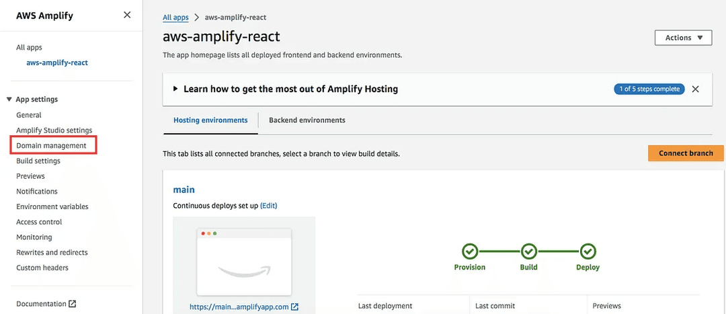Open Custom headers settings

tap(42, 268)
